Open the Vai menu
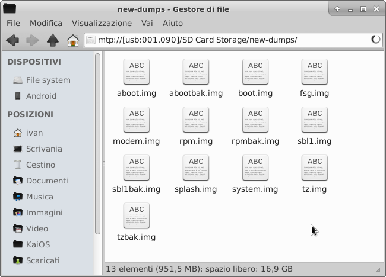Viewport: 386px width, 277px height. [147, 23]
